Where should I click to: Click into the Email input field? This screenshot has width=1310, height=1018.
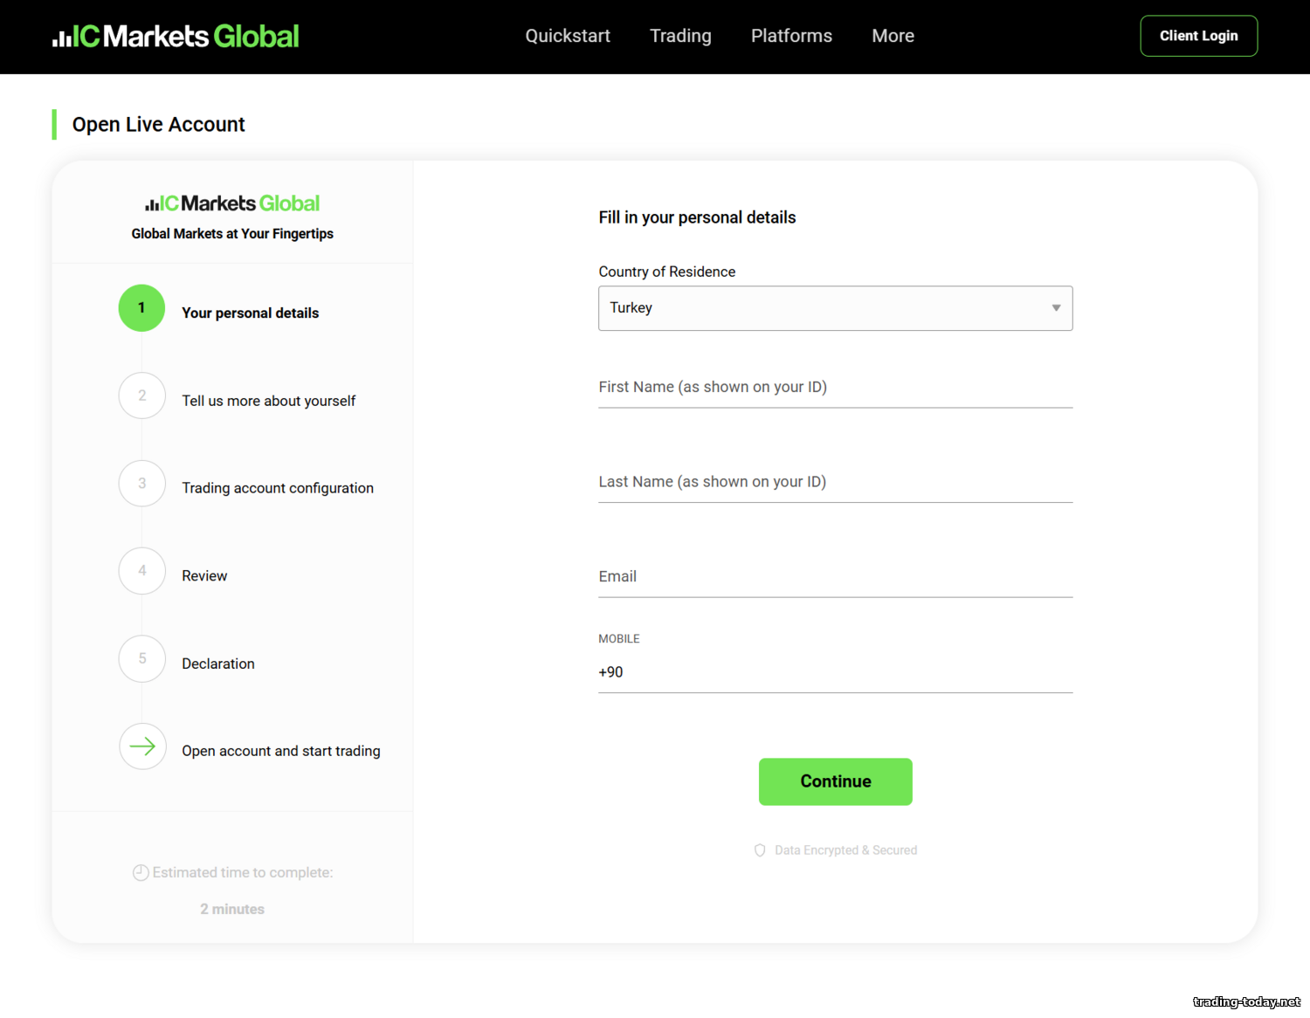click(835, 577)
